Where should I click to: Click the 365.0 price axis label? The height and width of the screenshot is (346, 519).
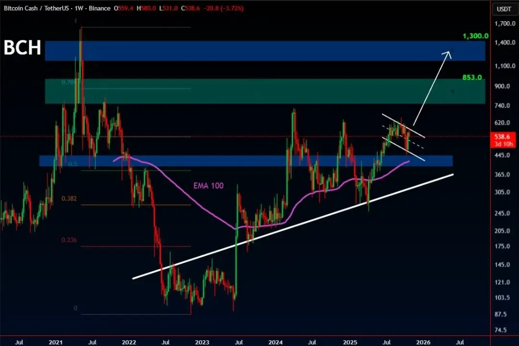pyautogui.click(x=502, y=174)
